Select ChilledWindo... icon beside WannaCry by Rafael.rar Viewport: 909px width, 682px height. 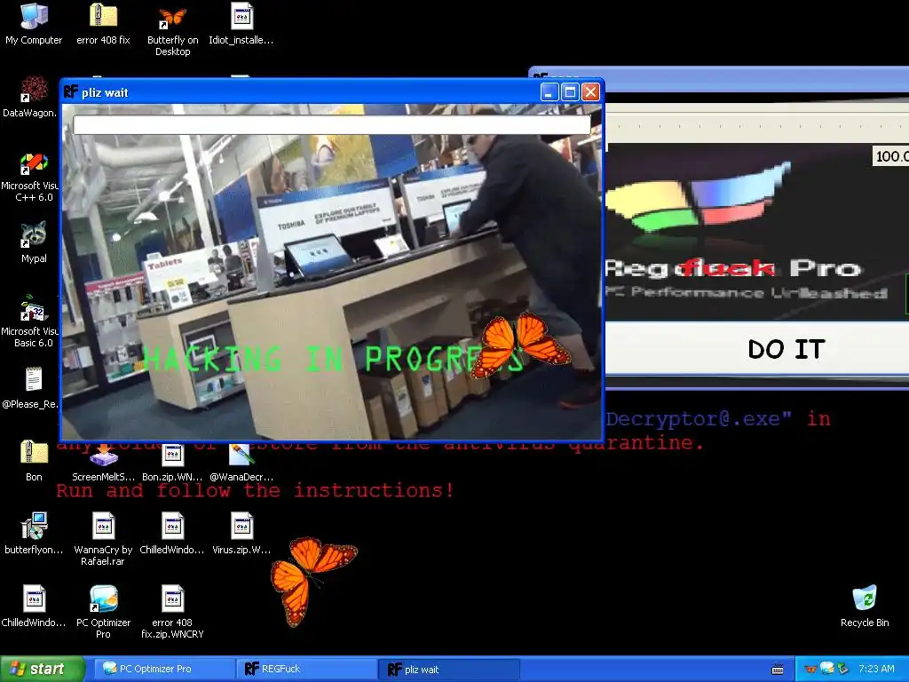[x=172, y=534]
